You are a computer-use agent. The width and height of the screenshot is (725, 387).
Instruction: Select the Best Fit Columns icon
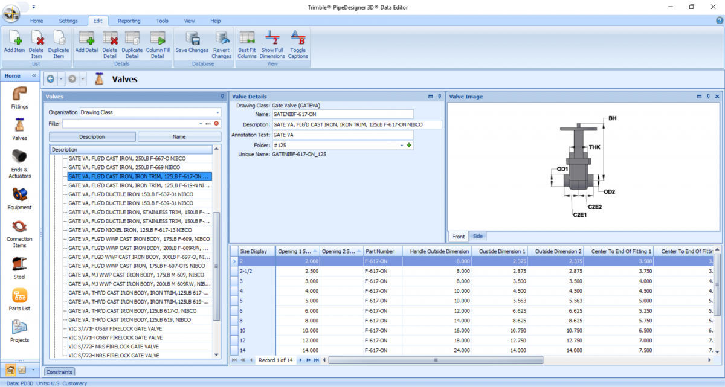pyautogui.click(x=246, y=42)
